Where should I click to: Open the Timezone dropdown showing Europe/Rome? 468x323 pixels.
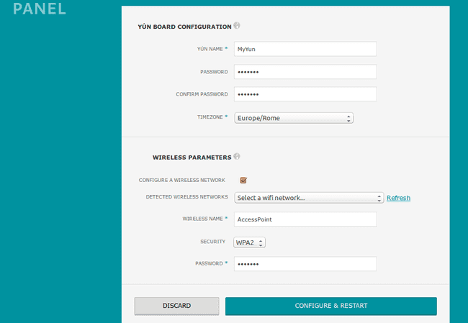point(294,118)
